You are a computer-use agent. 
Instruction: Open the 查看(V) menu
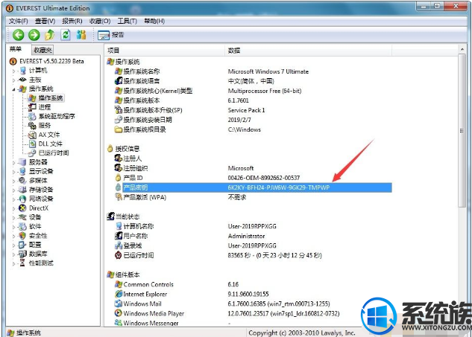click(x=45, y=21)
